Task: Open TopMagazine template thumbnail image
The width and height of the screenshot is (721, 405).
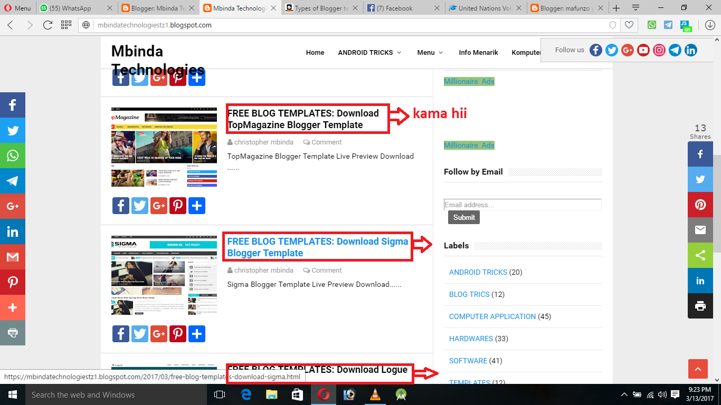Action: 164,147
